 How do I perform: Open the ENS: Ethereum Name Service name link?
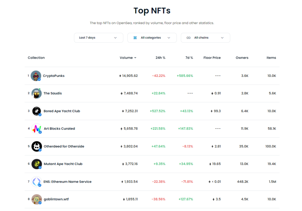[68, 182]
